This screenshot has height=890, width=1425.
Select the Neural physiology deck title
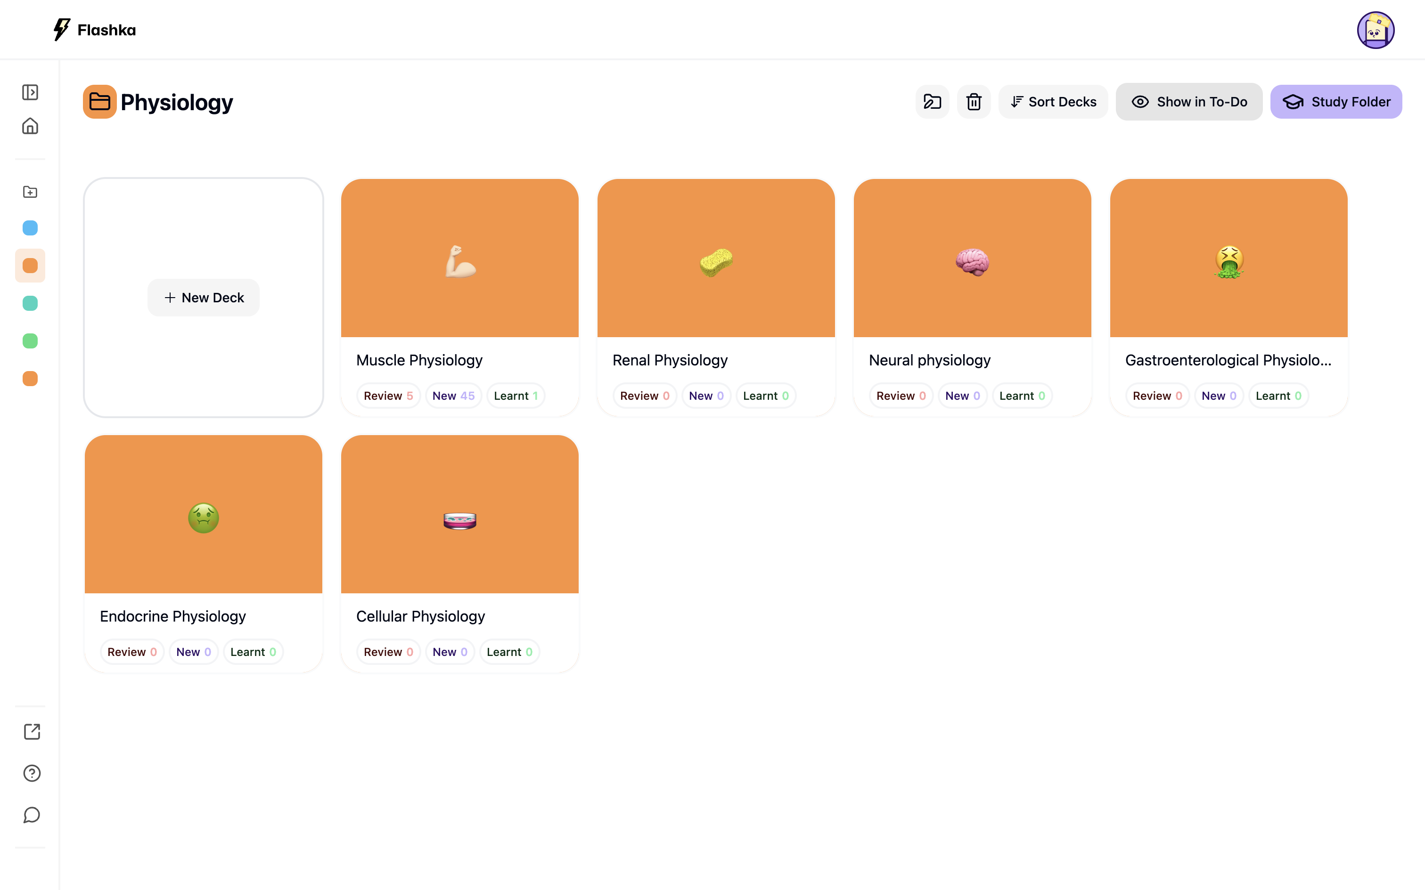click(x=929, y=360)
